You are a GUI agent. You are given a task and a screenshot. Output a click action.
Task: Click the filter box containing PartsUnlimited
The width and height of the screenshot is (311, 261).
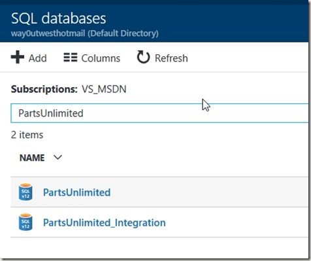pos(159,113)
